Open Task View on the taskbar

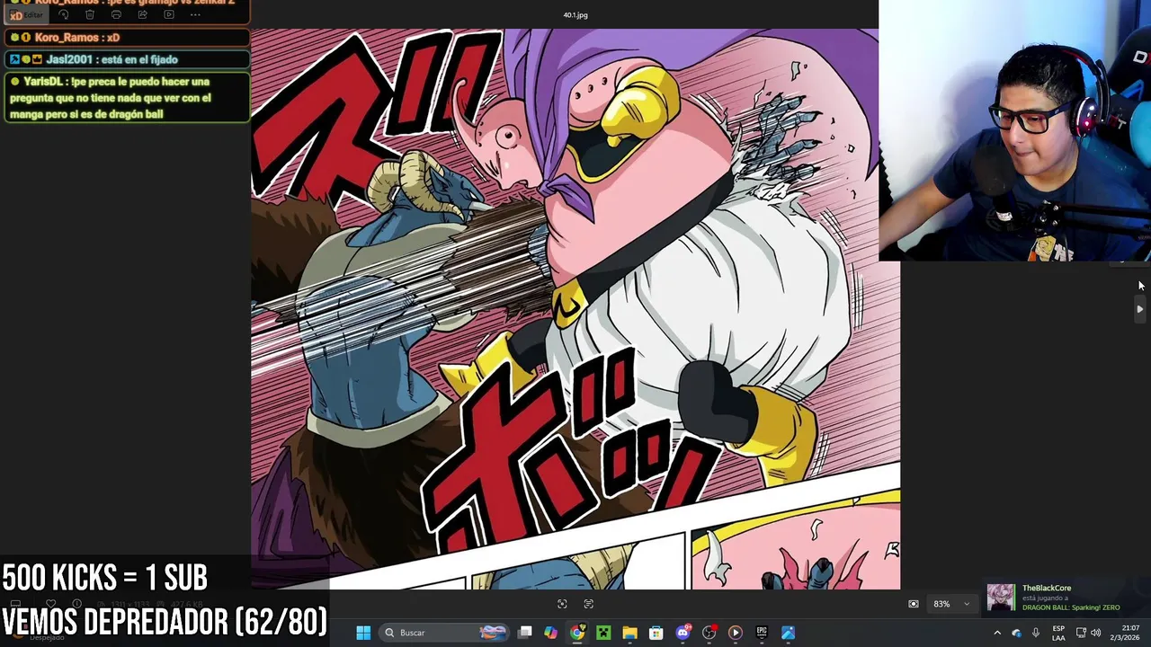[525, 633]
